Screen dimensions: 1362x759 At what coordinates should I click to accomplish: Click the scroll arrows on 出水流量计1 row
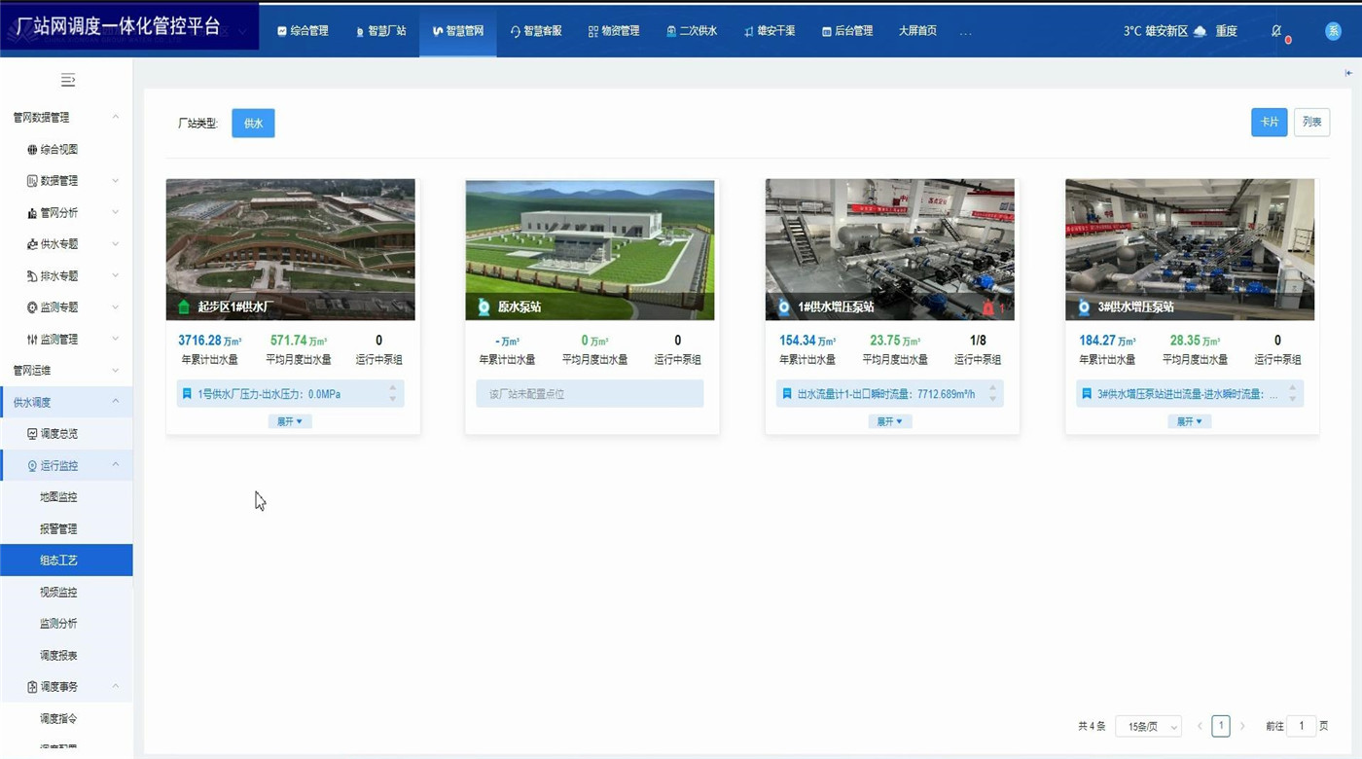[x=992, y=394]
